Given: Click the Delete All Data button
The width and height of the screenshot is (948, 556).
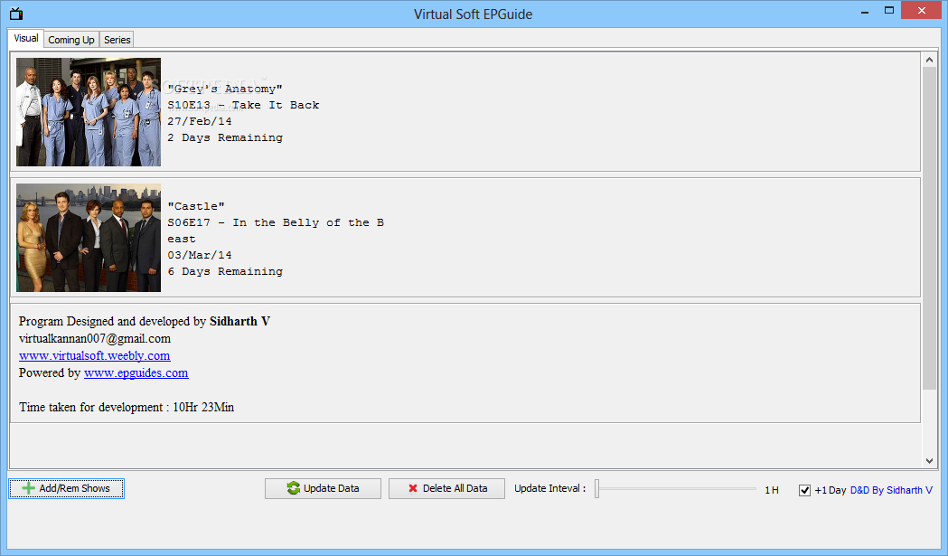Looking at the screenshot, I should [446, 488].
